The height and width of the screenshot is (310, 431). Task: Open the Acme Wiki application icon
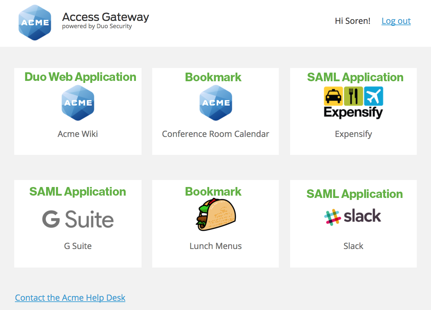[78, 102]
